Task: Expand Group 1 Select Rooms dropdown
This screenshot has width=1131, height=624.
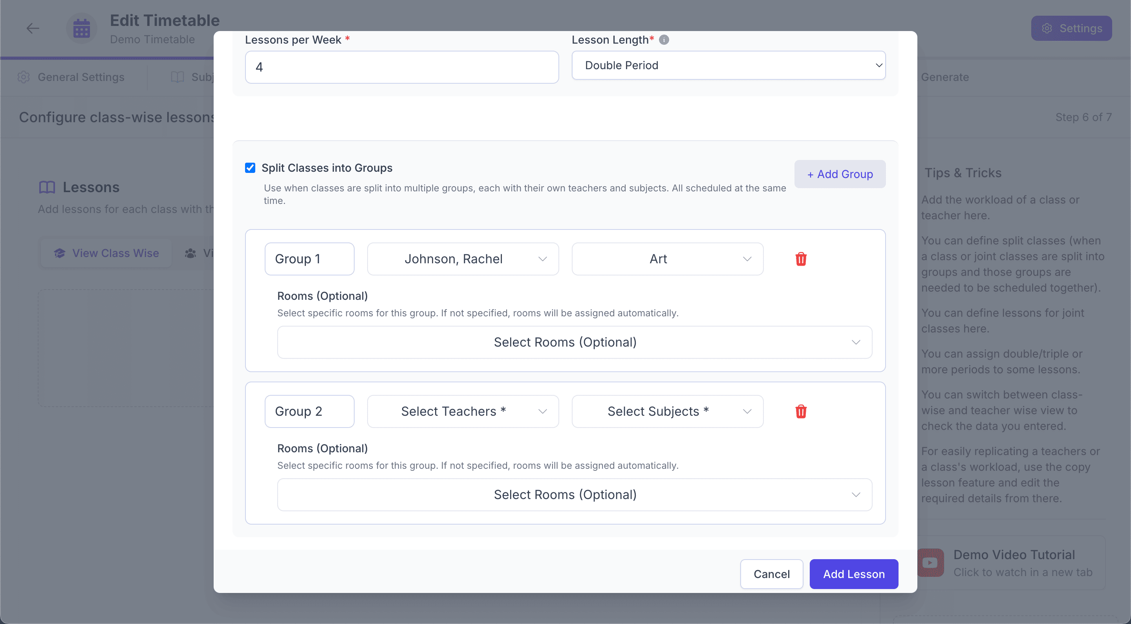Action: coord(574,342)
